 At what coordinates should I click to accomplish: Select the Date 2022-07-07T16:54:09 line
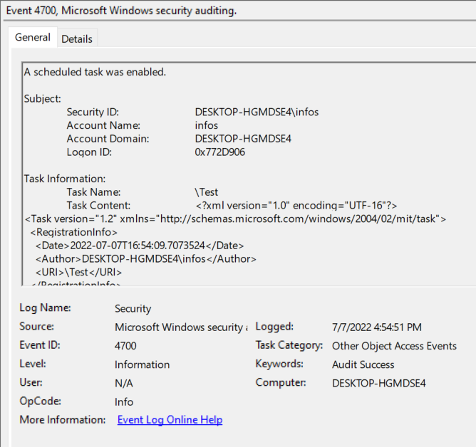tap(140, 246)
